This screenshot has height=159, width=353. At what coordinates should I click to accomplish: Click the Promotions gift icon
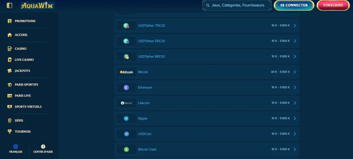point(9,21)
